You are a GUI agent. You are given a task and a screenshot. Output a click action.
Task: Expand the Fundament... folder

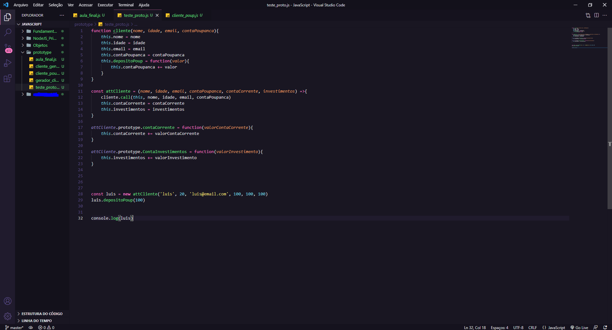point(42,31)
